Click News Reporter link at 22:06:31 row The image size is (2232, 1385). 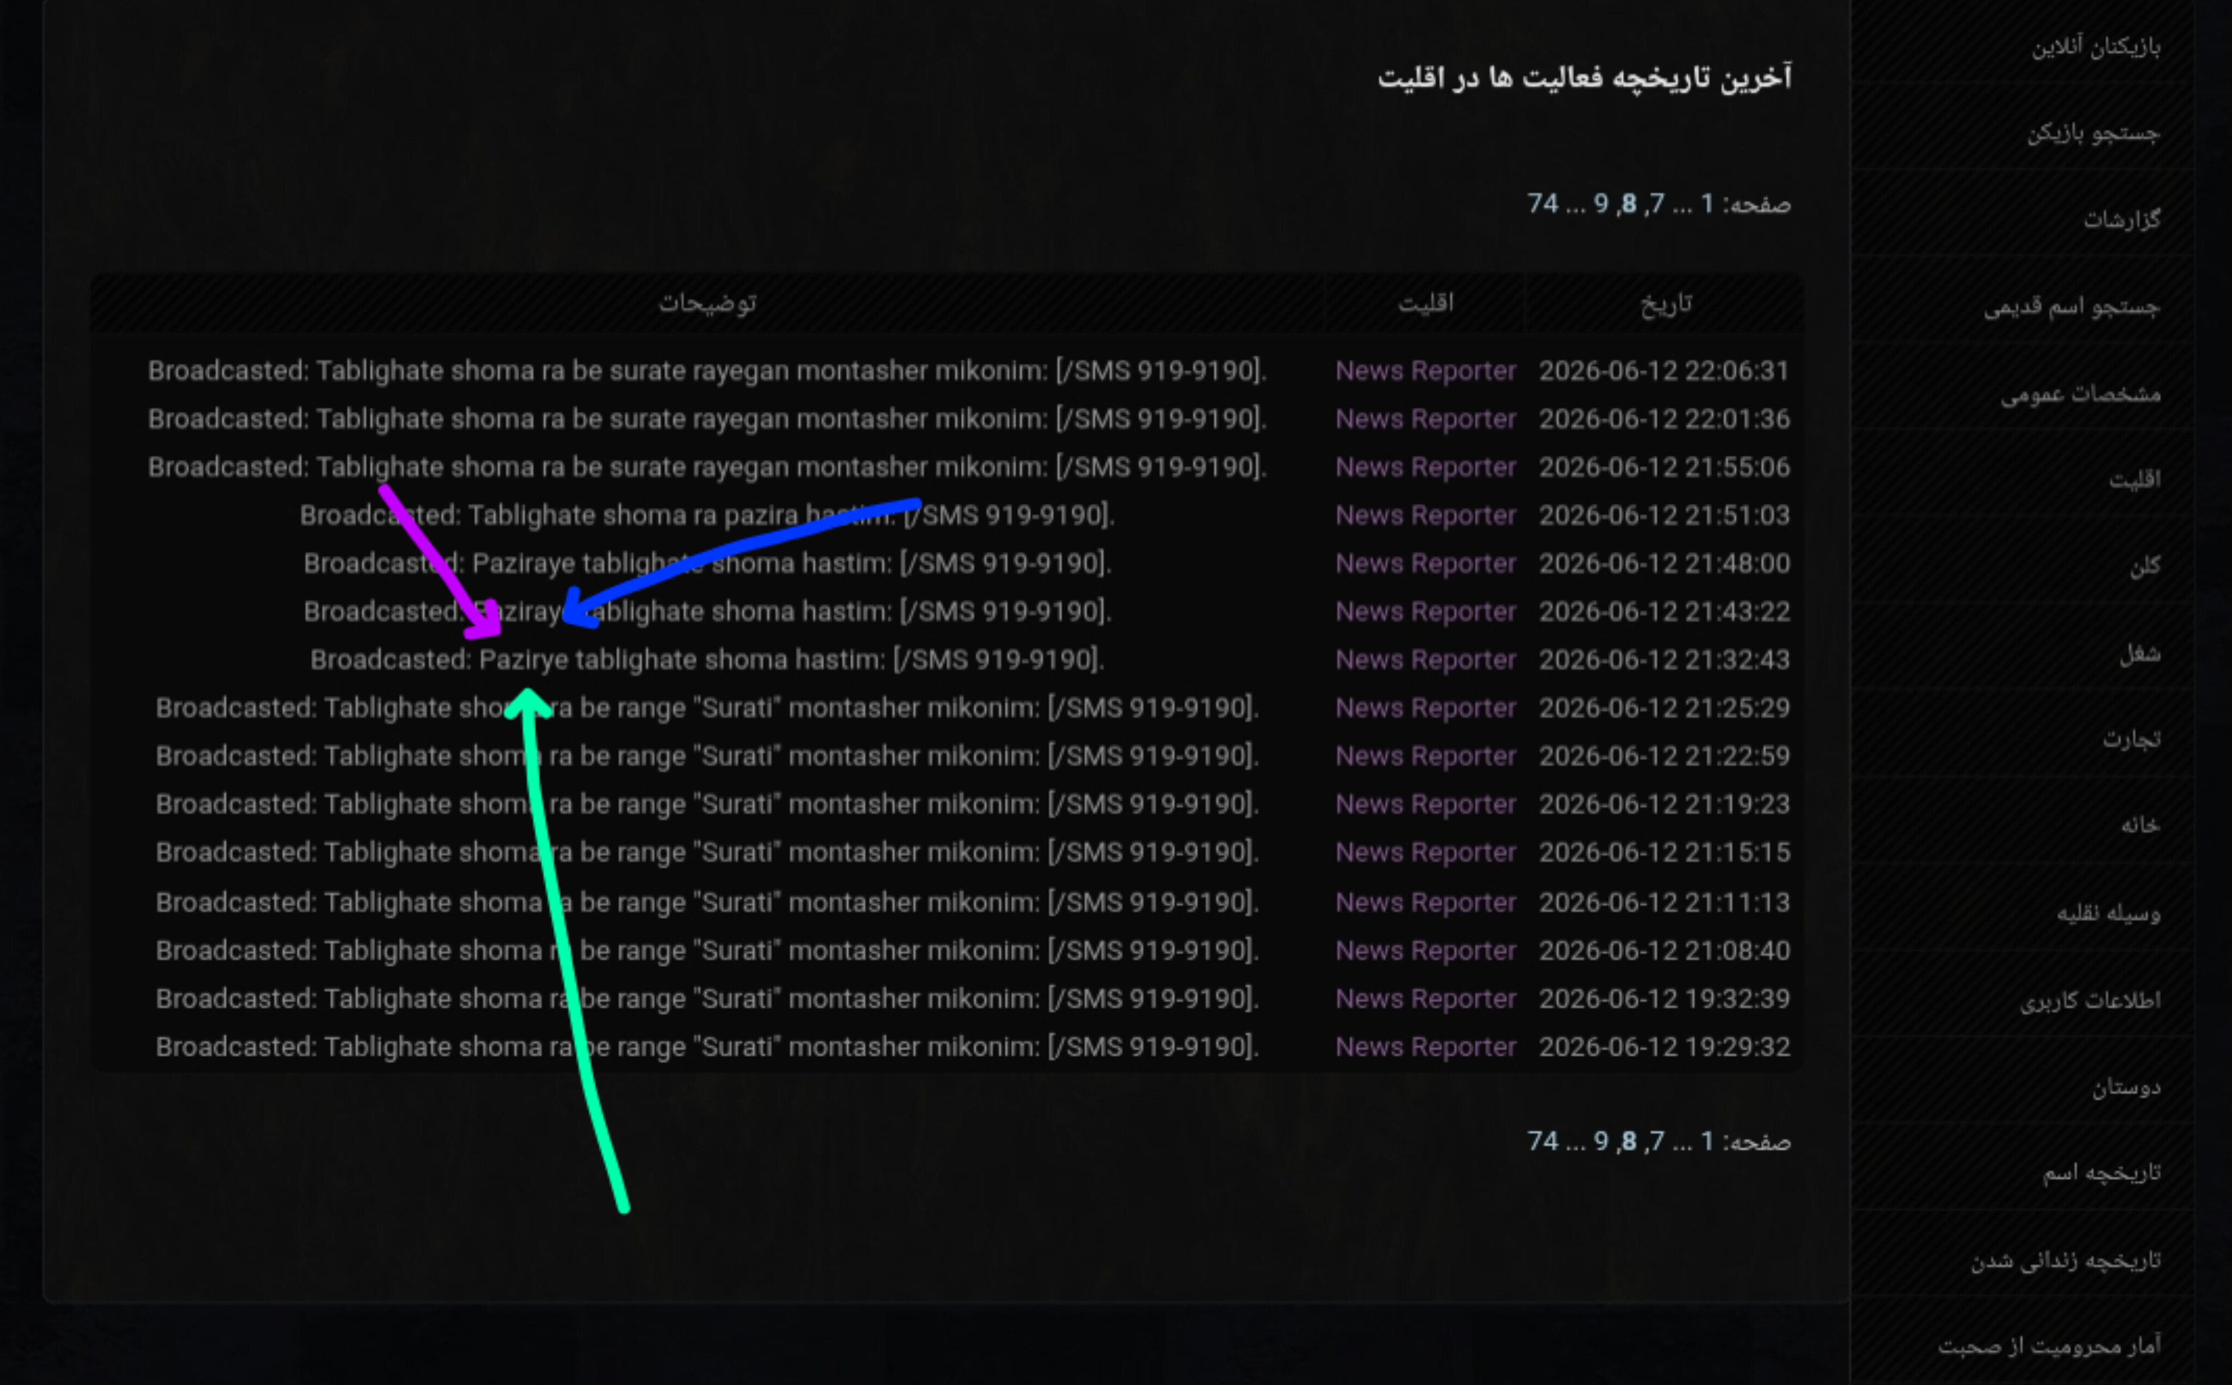pyautogui.click(x=1426, y=371)
